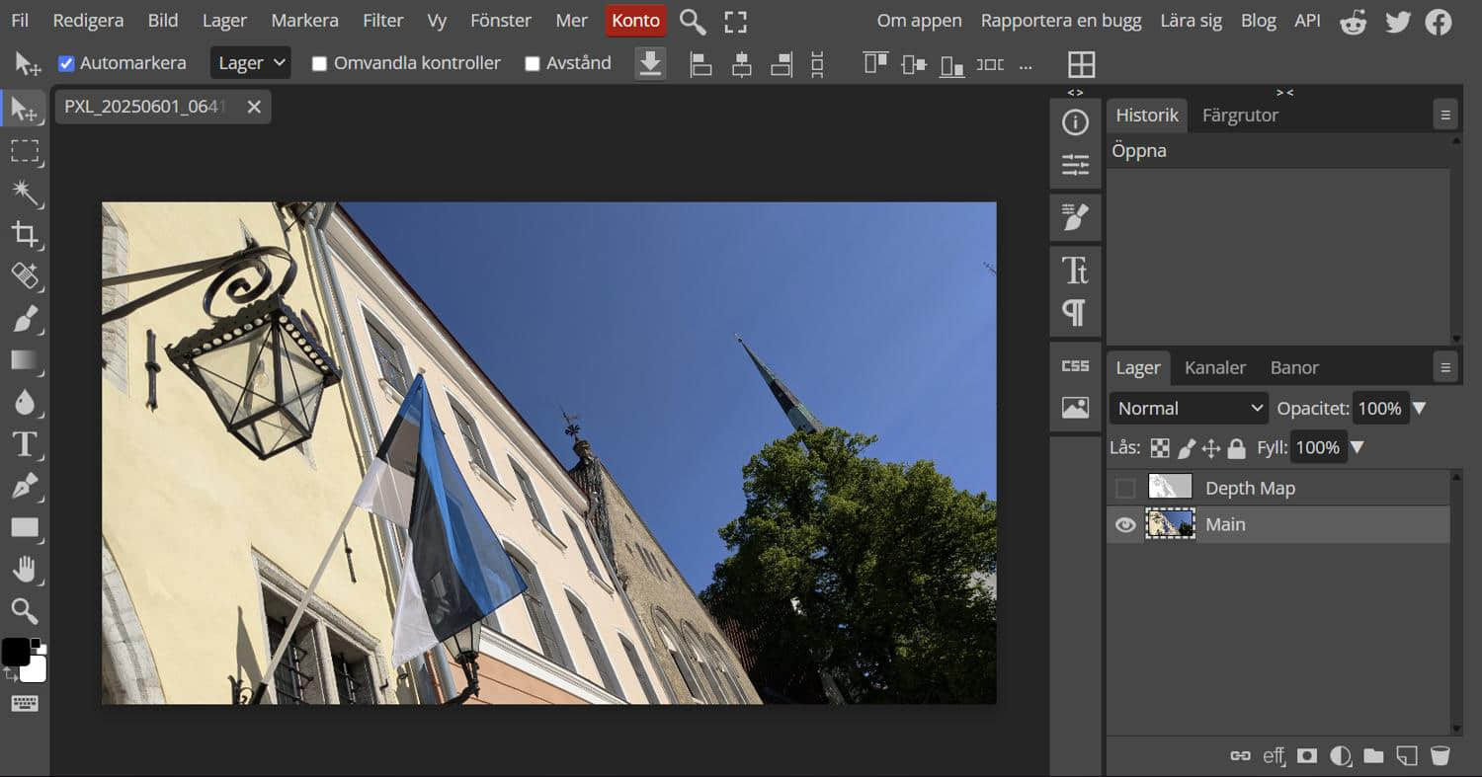Create new folder in layers panel

pos(1373,755)
